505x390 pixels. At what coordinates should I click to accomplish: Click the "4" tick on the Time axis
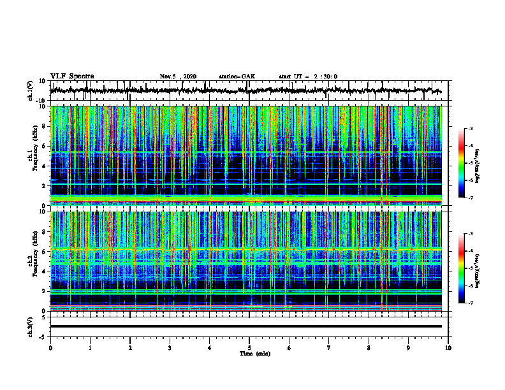click(x=210, y=348)
